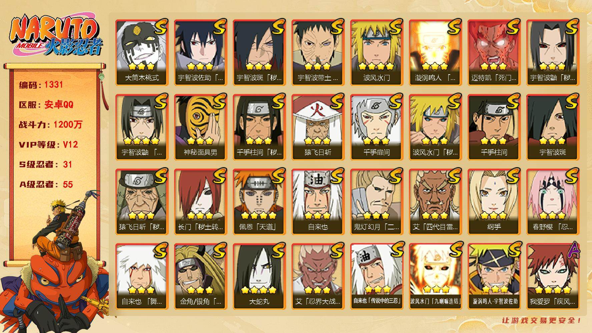Click the VIP等级 V12 text
Screen dimensions: 592x333
48,145
